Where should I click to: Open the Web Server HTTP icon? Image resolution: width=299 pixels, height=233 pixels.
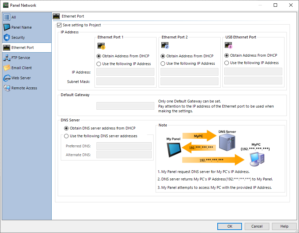7,78
